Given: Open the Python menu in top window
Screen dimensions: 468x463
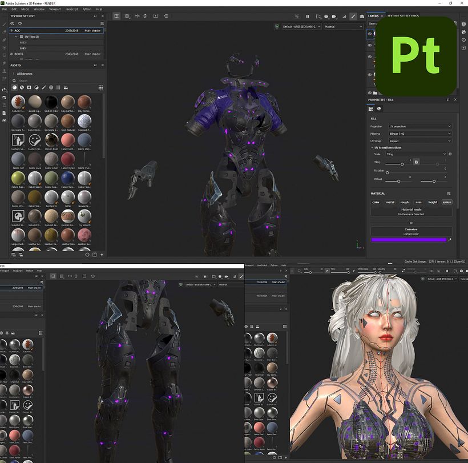Looking at the screenshot, I should tap(87, 9).
